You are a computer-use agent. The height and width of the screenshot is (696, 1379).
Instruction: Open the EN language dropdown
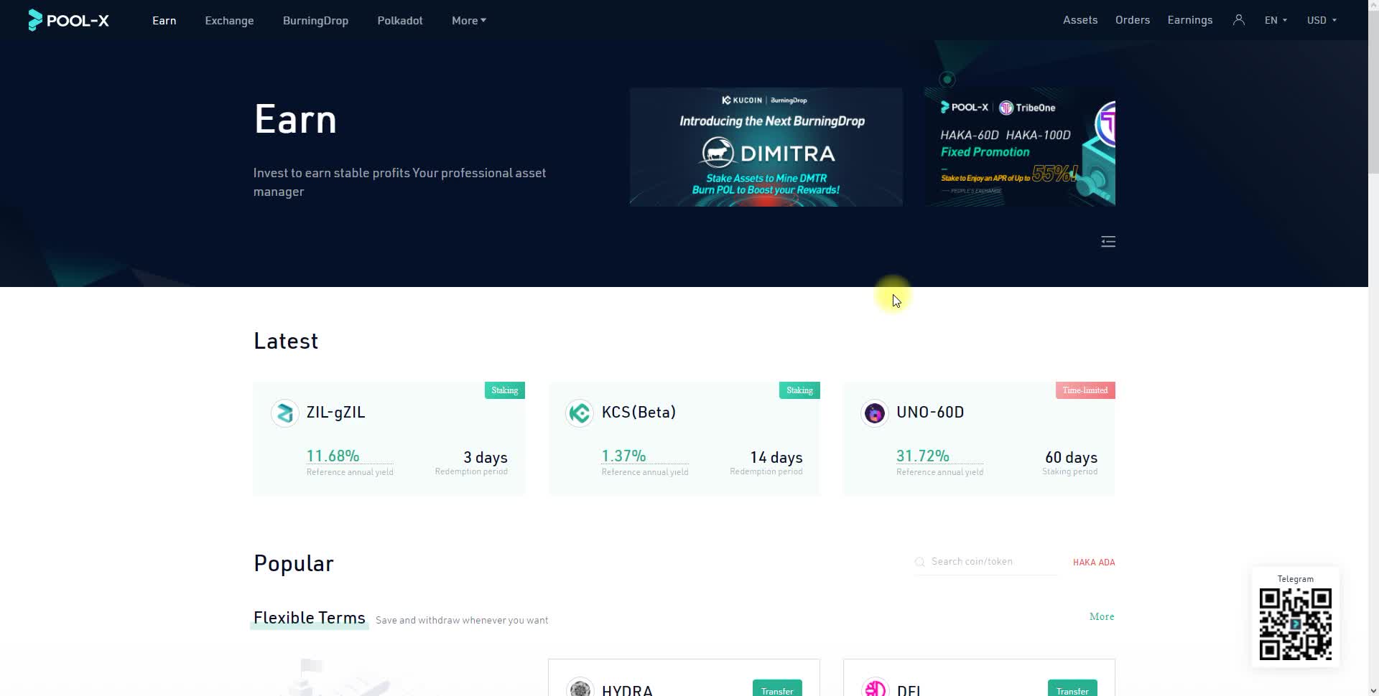(1275, 20)
